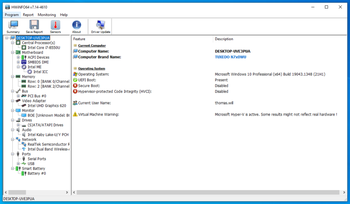Collapse the Central Processor(s) branch
This screenshot has height=204, width=350.
(x=13, y=42)
